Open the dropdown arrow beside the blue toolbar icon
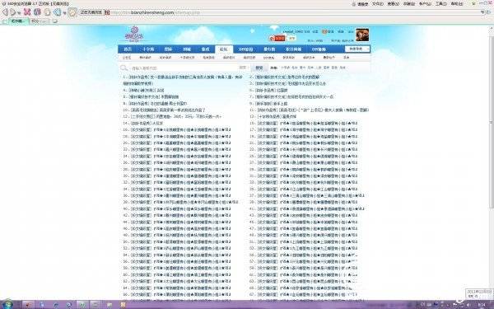The height and width of the screenshot is (309, 494). [64, 13]
